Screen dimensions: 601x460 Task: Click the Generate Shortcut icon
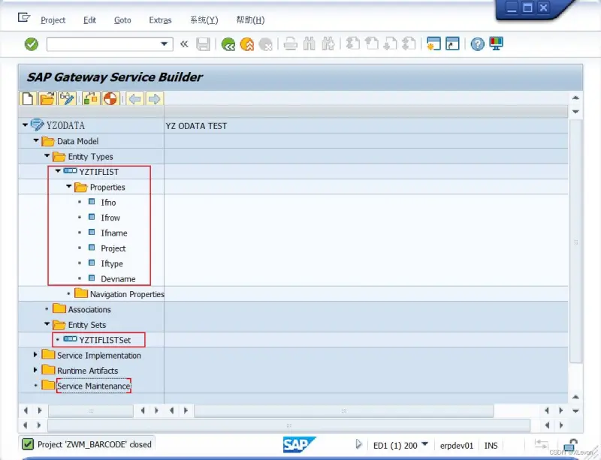pyautogui.click(x=452, y=44)
